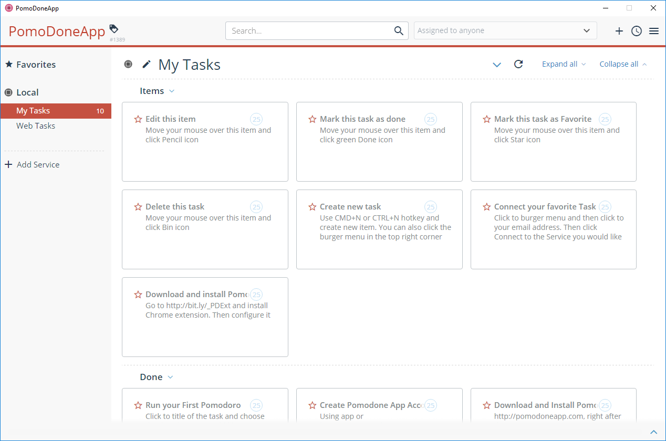Open the hamburger menu icon
Viewport: 666px width, 441px height.
(x=654, y=31)
